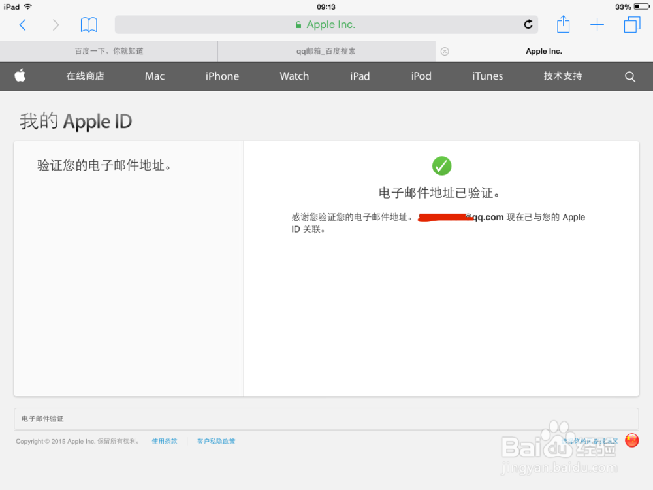Click the search magnifier in Apple navigation
Image resolution: width=653 pixels, height=490 pixels.
tap(630, 76)
